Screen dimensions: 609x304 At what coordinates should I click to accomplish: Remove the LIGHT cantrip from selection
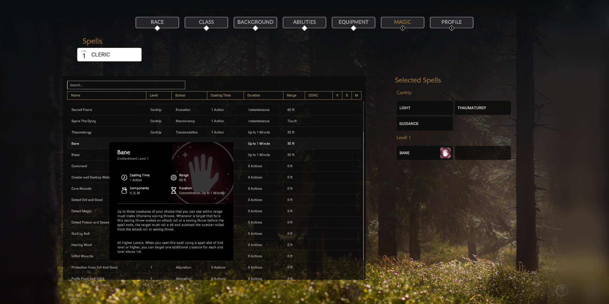(x=425, y=108)
